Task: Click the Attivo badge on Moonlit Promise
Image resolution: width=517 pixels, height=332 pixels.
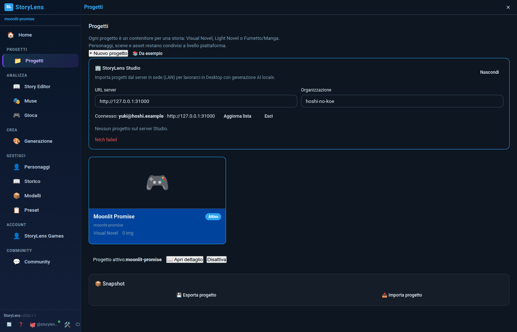Action: 213,217
